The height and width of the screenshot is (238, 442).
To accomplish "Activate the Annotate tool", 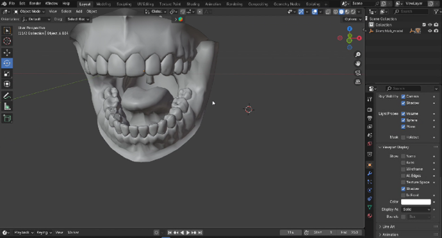I will (7, 96).
